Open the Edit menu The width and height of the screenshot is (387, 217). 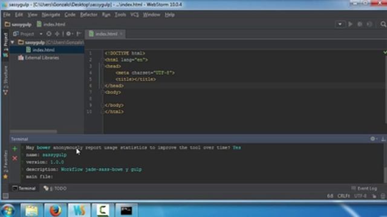pyautogui.click(x=19, y=14)
